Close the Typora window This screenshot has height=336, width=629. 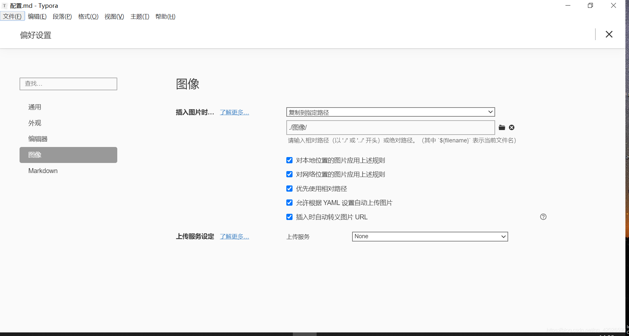coord(613,6)
